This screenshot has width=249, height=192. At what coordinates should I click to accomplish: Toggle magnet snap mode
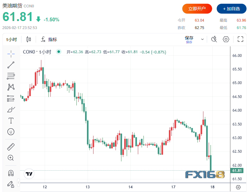(11, 173)
